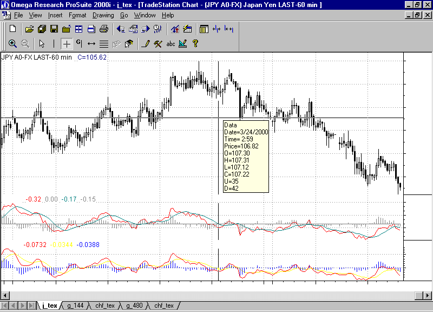Toggle the crosshair cursor tool
This screenshot has height=312, width=433.
67,44
